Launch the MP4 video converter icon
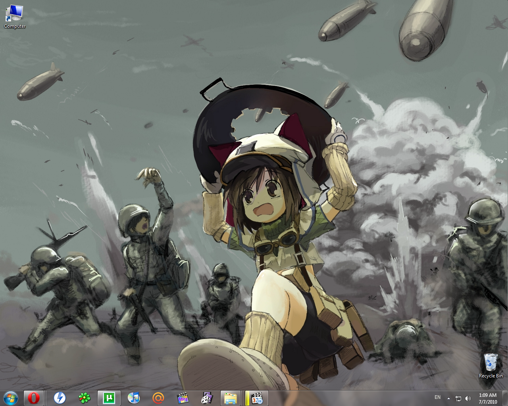The height and width of the screenshot is (406, 508). (183, 398)
